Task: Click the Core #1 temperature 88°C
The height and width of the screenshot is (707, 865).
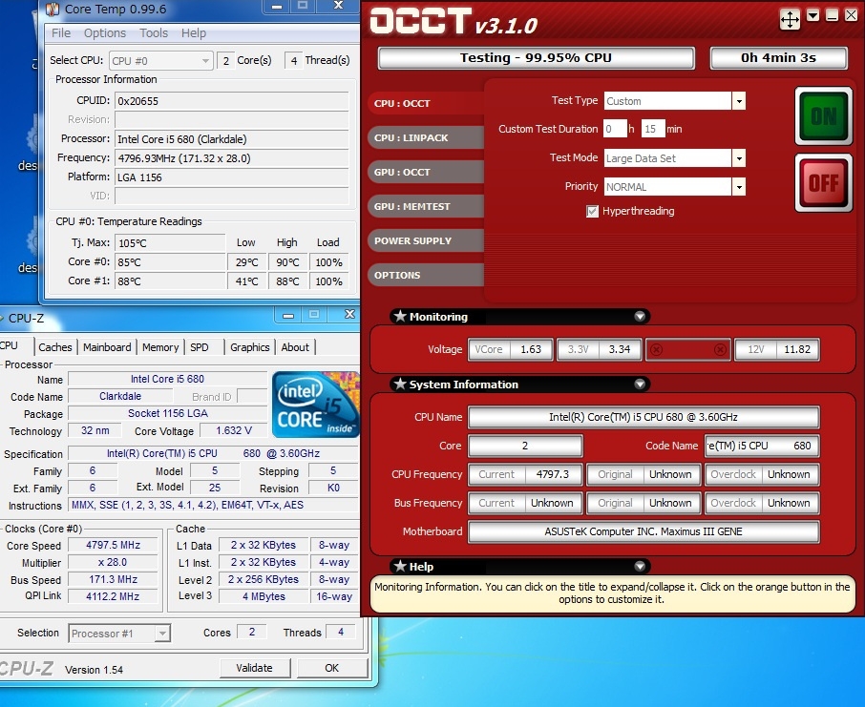Action: pyautogui.click(x=171, y=281)
